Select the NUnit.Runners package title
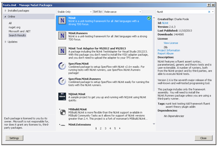The image size is (218, 146). [x=78, y=33]
